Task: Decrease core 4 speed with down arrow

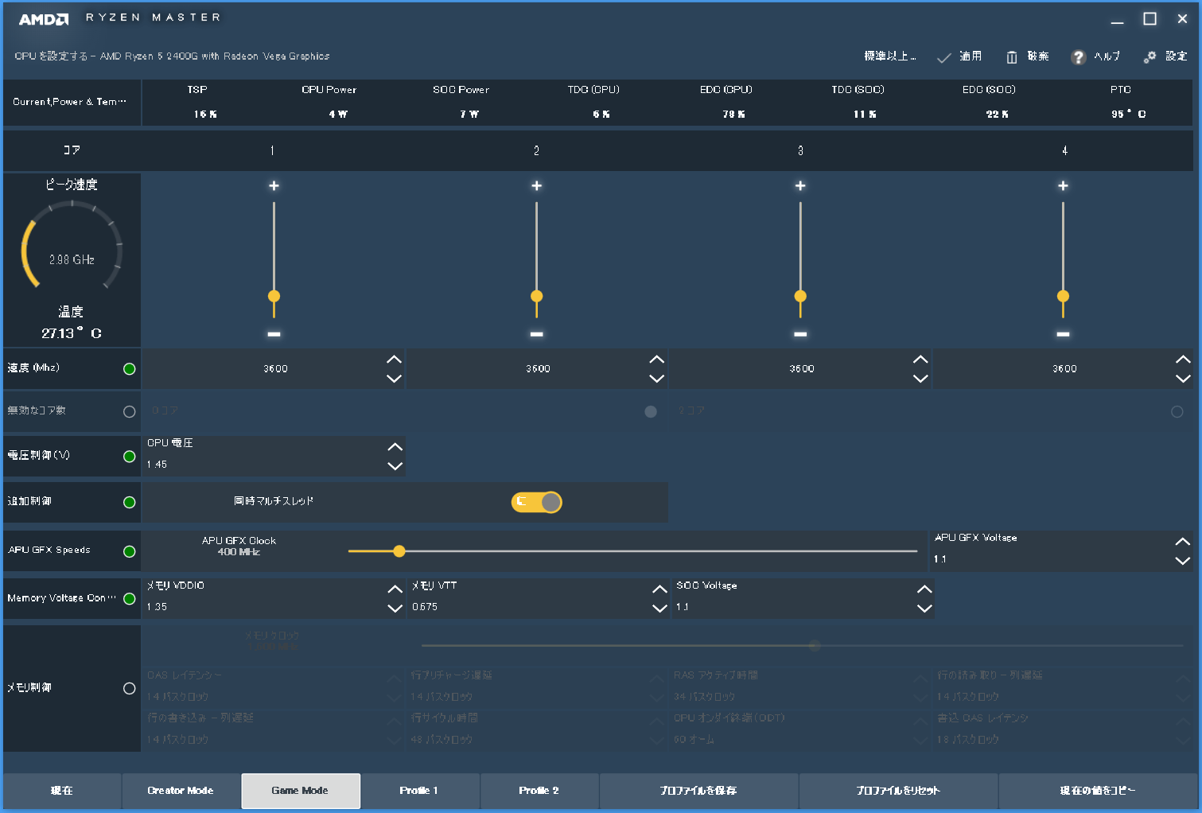Action: pyautogui.click(x=1183, y=379)
